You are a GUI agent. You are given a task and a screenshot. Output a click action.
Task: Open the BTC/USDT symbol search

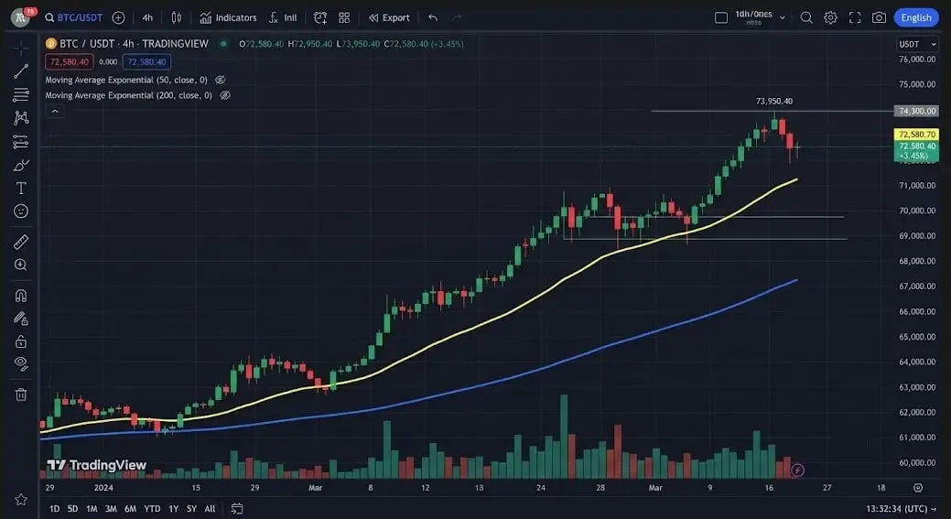pyautogui.click(x=73, y=17)
